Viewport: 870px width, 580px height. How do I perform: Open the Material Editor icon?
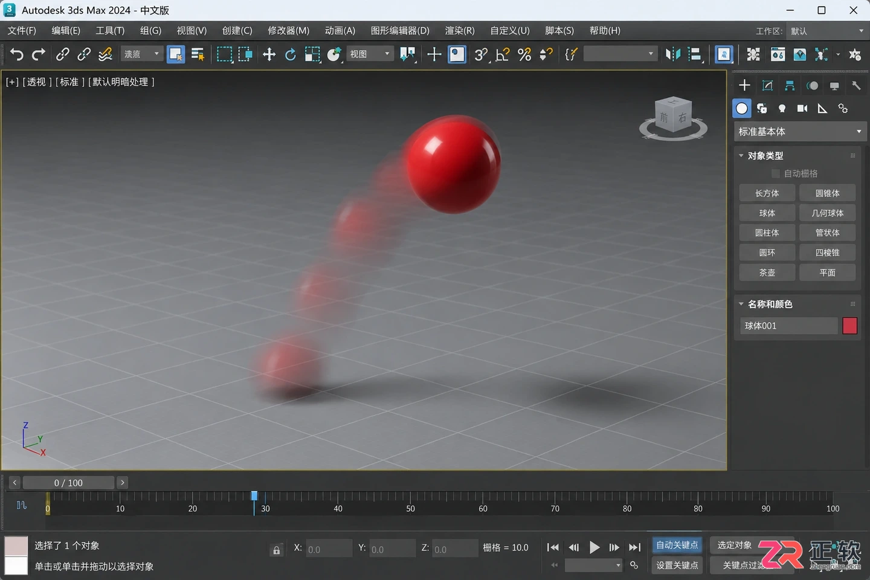799,54
